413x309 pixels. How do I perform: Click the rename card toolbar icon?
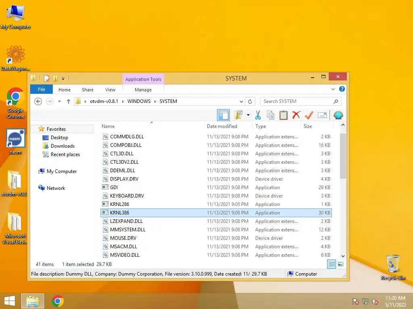pos(322,115)
